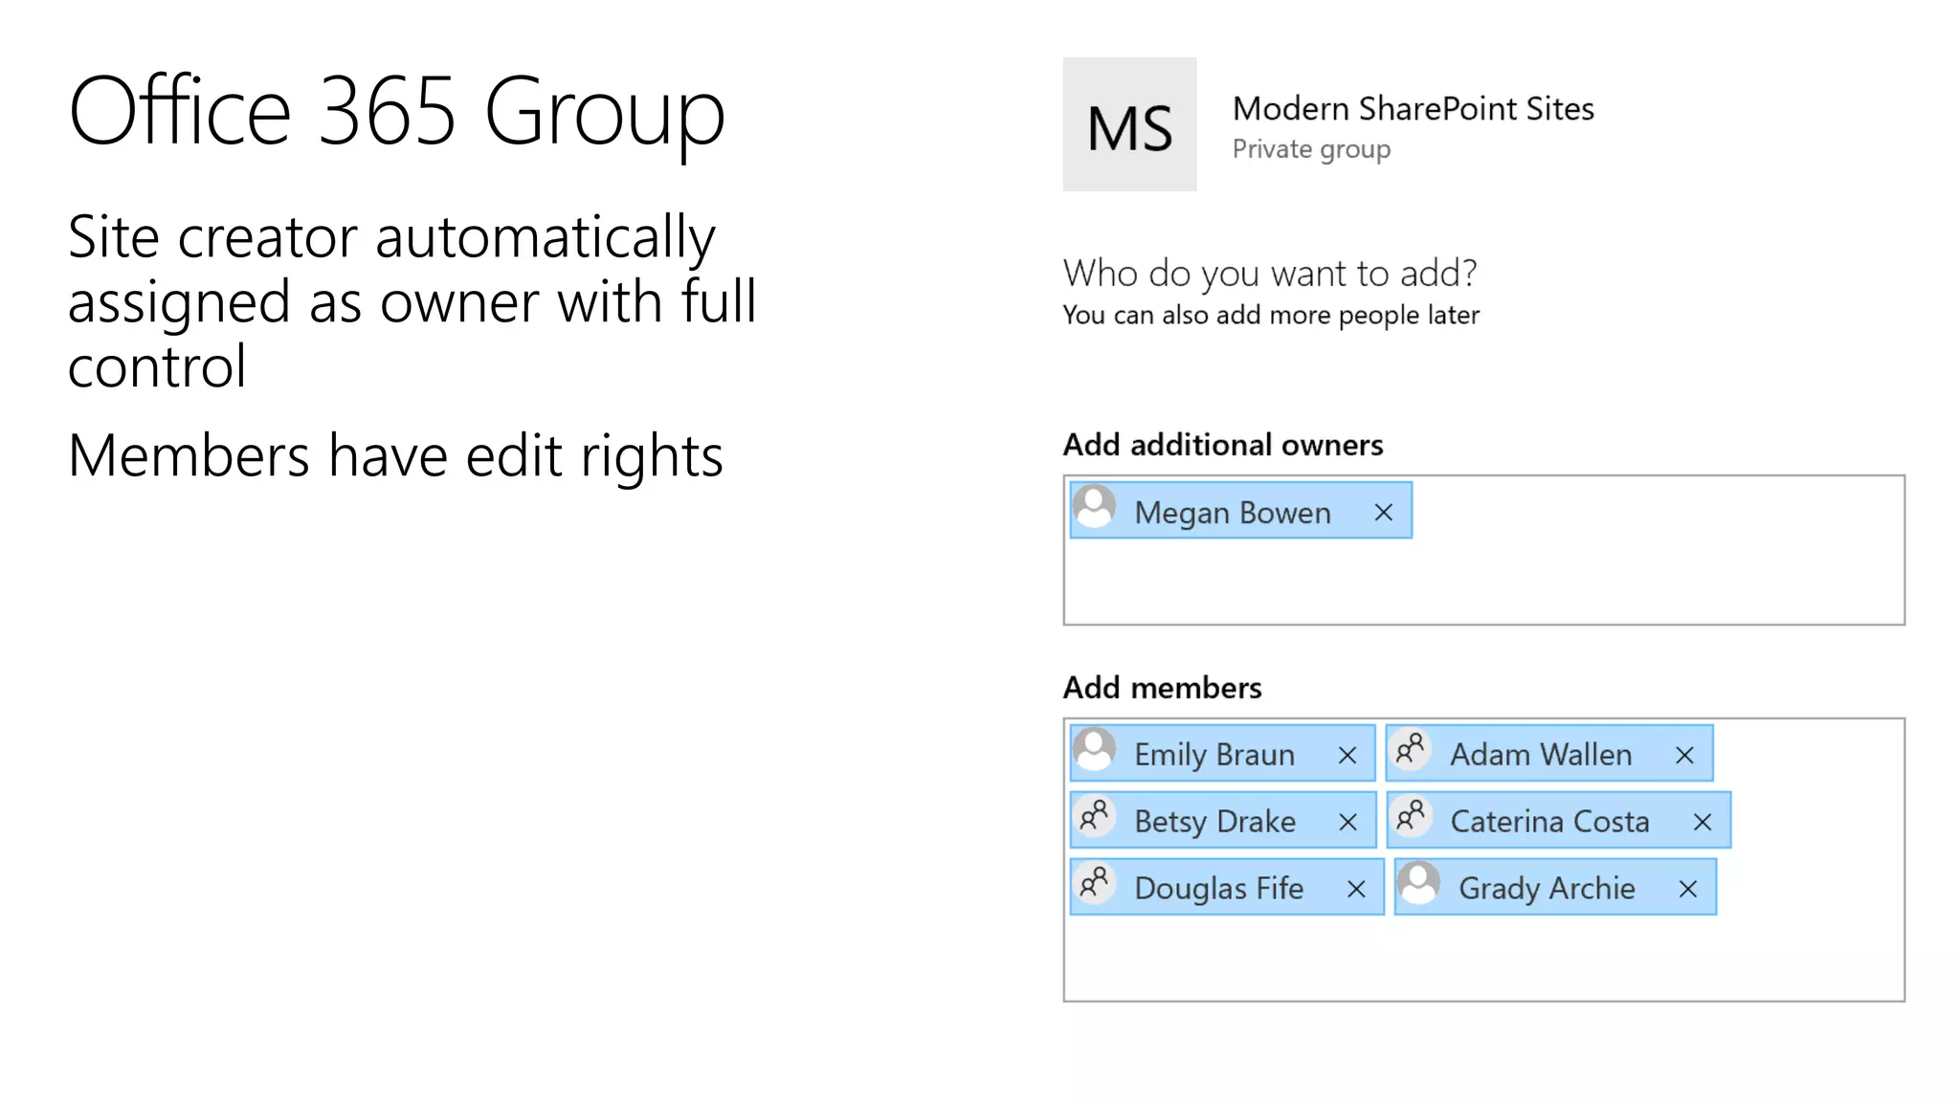The height and width of the screenshot is (1102, 1960).
Task: Click Caterina Costa's group icon
Action: (x=1411, y=817)
